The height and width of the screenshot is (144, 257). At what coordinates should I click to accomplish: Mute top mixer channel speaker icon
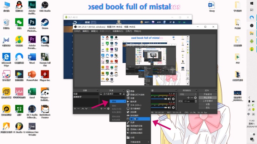169,99
